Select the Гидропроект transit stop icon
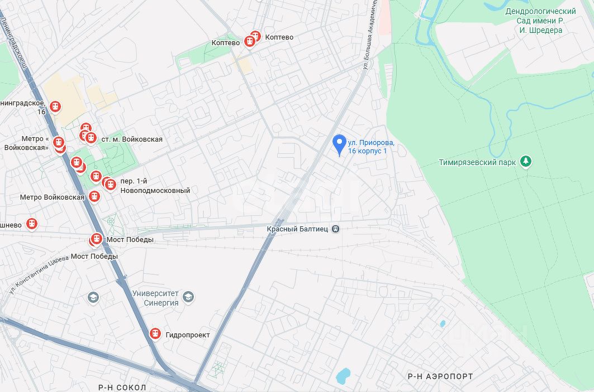The image size is (594, 392). 155,334
